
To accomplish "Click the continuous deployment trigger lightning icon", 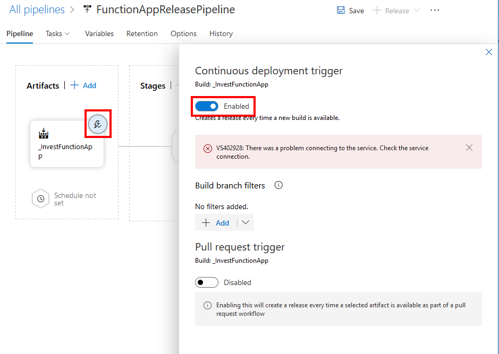I will [98, 124].
